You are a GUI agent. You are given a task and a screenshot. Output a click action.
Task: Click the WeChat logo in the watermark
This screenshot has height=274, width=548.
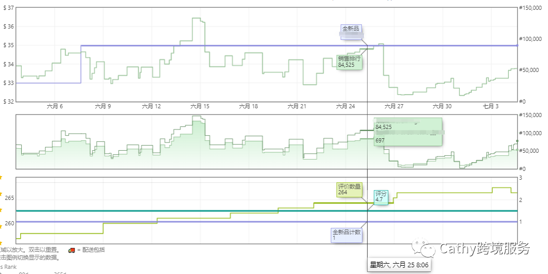(428, 250)
